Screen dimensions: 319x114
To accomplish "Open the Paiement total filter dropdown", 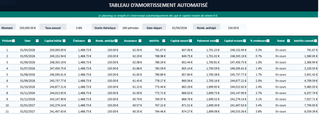I will tap(218, 41).
